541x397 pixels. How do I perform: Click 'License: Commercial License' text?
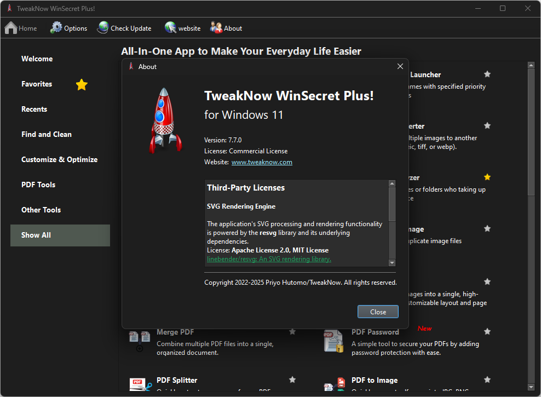pos(246,151)
